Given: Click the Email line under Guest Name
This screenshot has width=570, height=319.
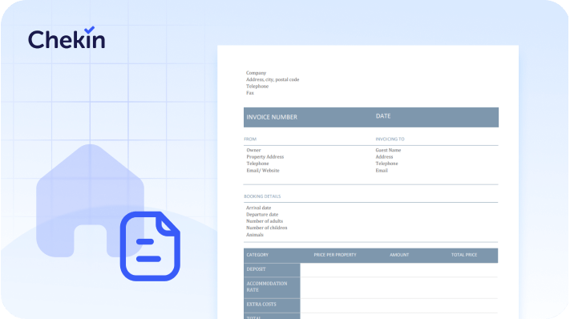Looking at the screenshot, I should point(382,171).
